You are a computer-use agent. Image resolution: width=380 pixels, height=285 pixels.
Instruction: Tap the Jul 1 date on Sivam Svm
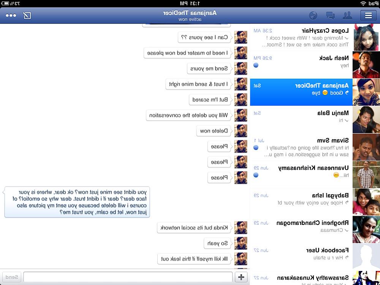(259, 141)
